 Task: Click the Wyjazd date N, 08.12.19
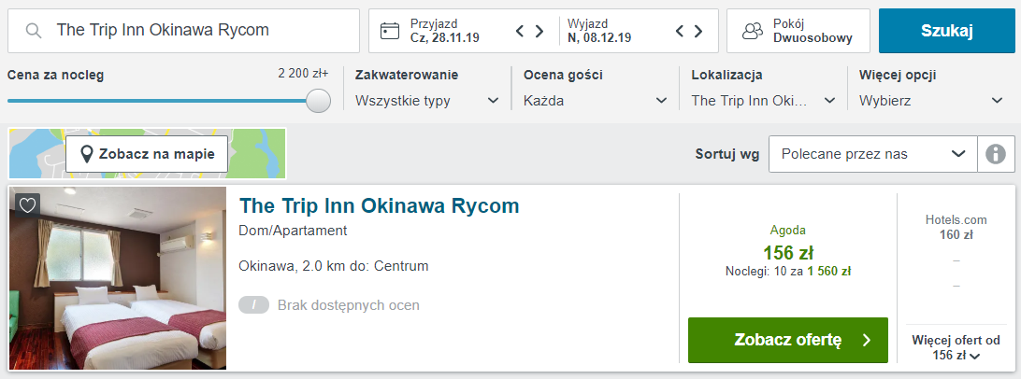[599, 37]
